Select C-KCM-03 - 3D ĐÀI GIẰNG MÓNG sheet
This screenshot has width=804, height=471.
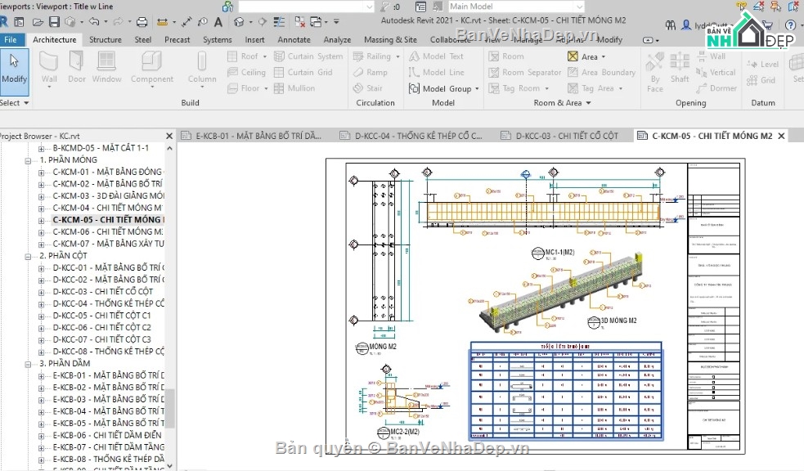click(x=108, y=195)
